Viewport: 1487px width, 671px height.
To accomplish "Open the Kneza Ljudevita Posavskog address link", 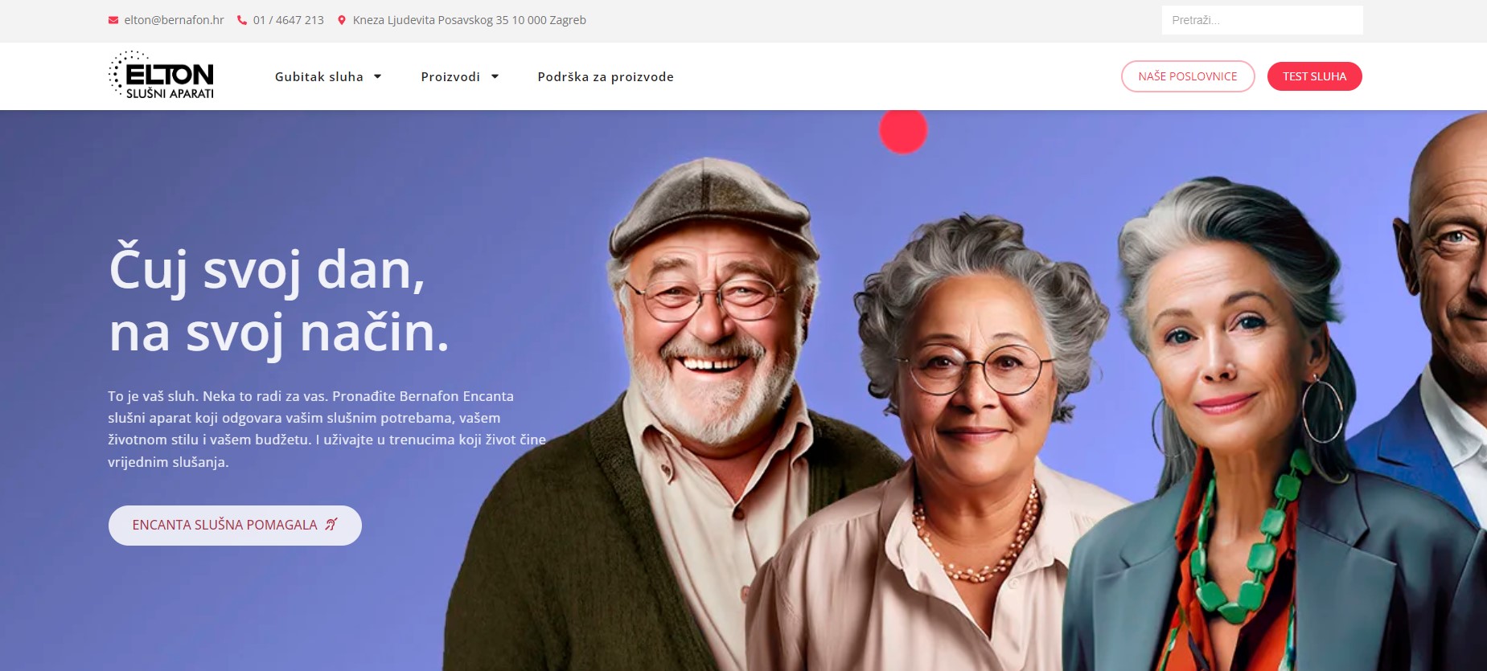I will [470, 20].
